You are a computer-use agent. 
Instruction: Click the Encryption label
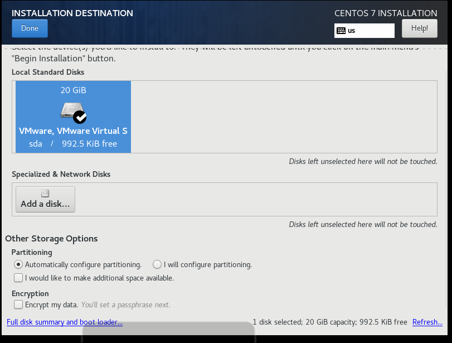30,294
